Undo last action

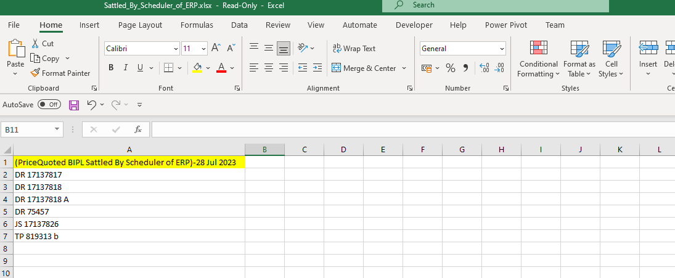tap(91, 105)
